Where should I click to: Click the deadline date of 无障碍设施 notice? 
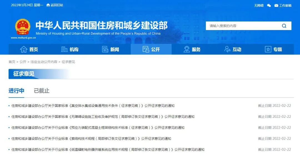pos(274,117)
